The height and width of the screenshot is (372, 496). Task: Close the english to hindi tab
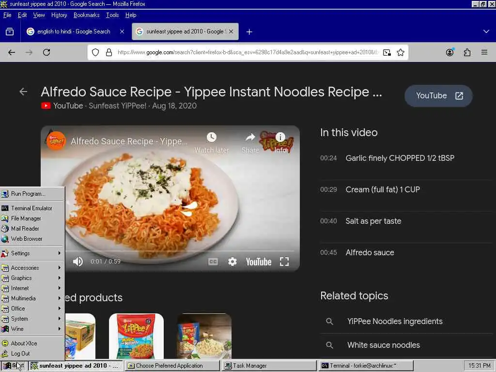click(122, 31)
